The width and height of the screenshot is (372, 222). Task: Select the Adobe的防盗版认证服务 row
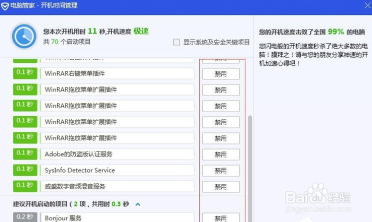pos(117,154)
